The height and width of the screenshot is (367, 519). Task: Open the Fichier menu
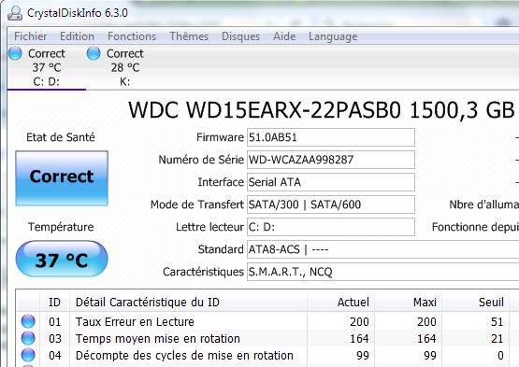point(31,36)
